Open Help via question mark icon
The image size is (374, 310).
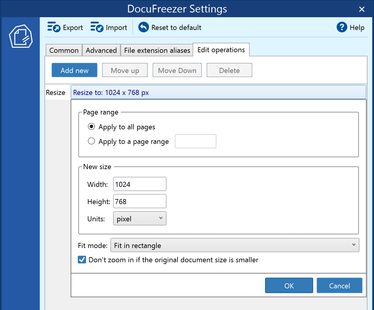click(x=342, y=27)
